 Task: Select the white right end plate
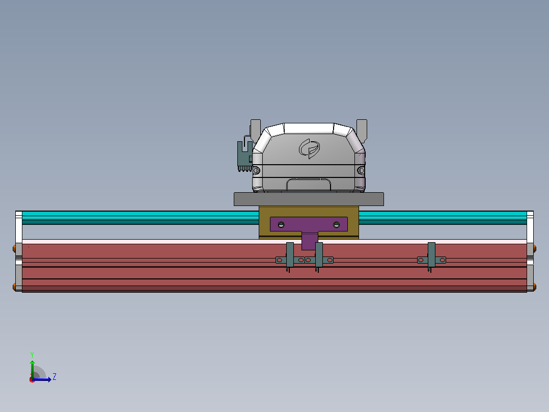coord(530,251)
